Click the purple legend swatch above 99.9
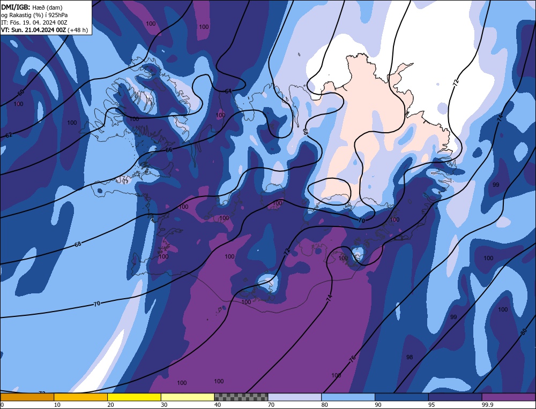 click(x=509, y=397)
